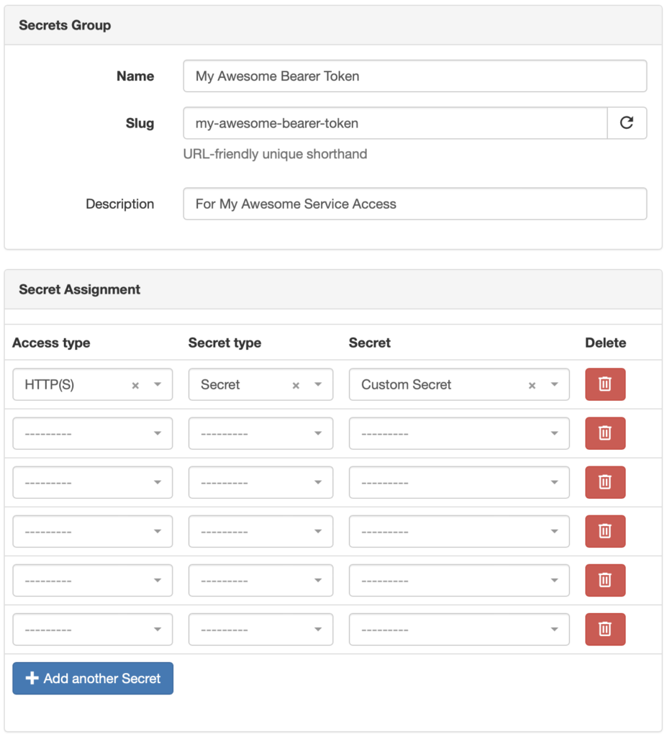Click the trash icon in the last row

pyautogui.click(x=604, y=629)
